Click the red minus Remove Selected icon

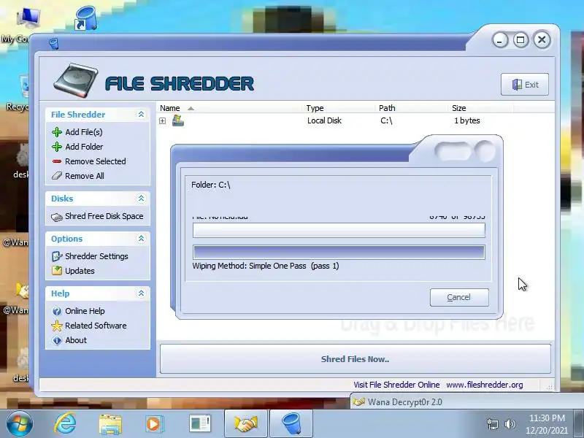coord(57,161)
